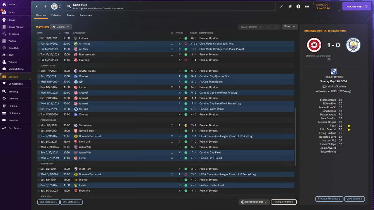This screenshot has height=210, width=374.
Task: Open club switcher arrows beside badge
Action: 60,6
